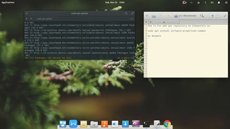Open the notifications bell indicator
The width and height of the screenshot is (230, 129).
coord(219,3)
